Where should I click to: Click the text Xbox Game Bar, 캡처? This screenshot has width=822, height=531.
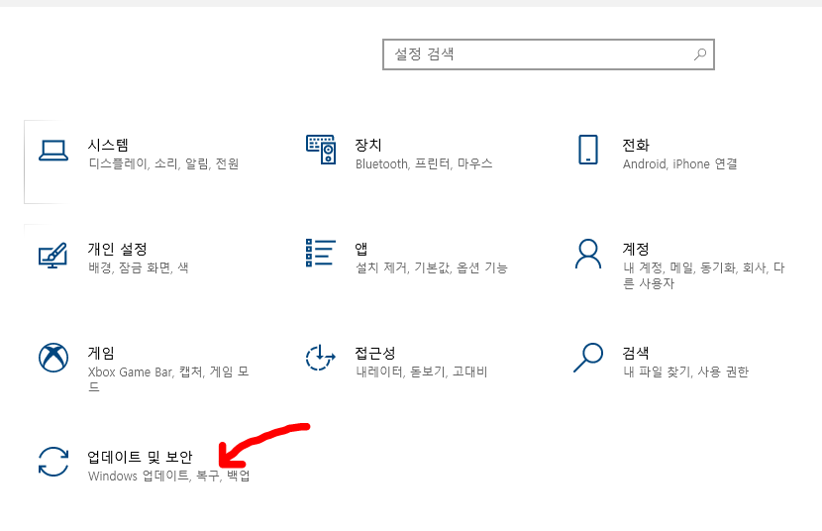coord(146,372)
